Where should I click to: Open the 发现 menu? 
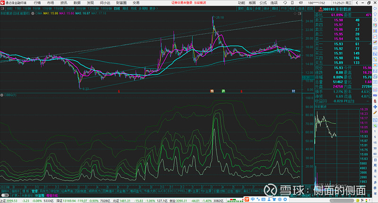point(90,3)
